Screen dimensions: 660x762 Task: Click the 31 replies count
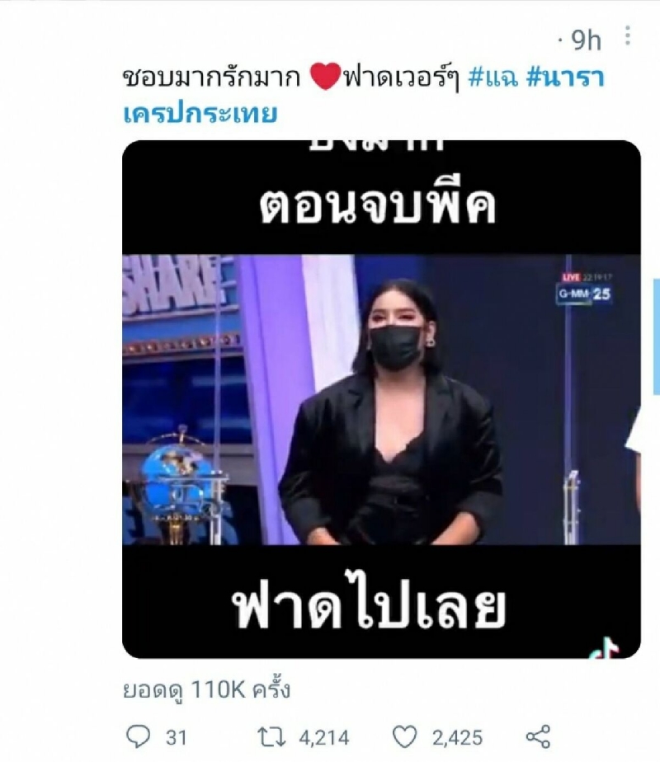(x=177, y=738)
